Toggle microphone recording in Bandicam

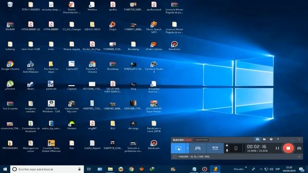(227, 150)
